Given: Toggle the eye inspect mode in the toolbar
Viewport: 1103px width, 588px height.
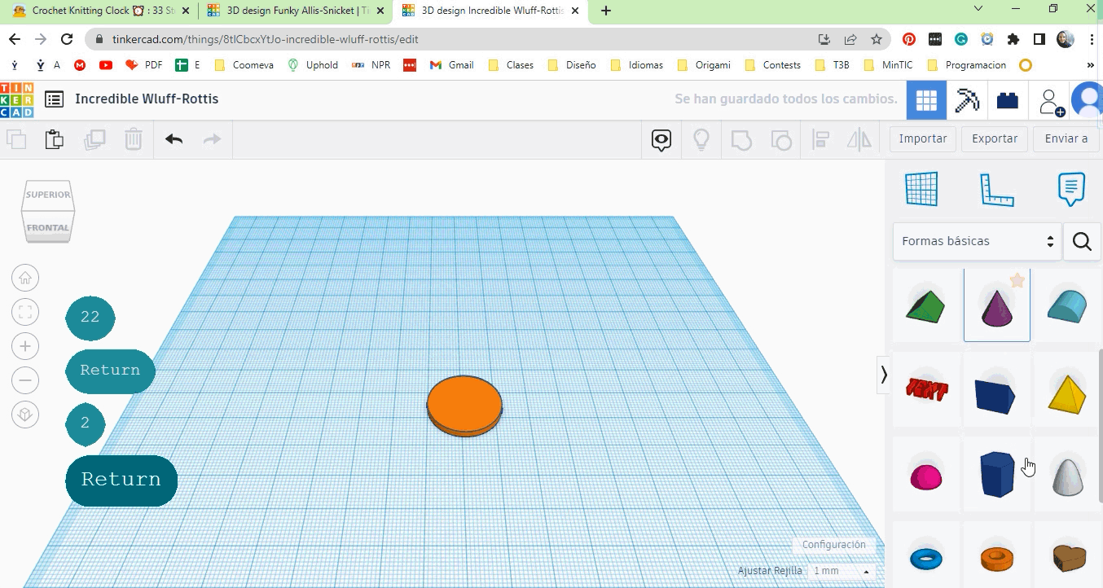Looking at the screenshot, I should (661, 139).
